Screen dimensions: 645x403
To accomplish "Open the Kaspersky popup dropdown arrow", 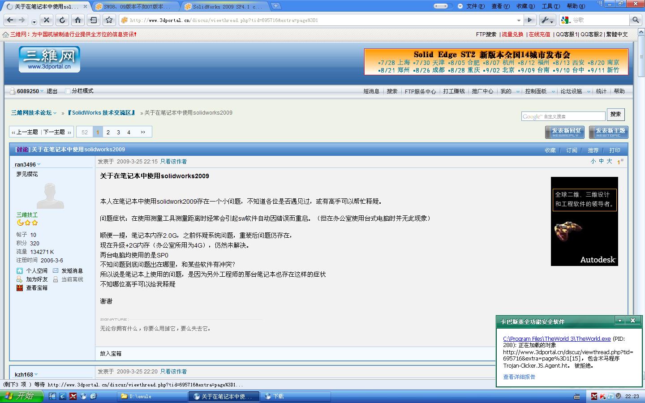I will pos(620,321).
